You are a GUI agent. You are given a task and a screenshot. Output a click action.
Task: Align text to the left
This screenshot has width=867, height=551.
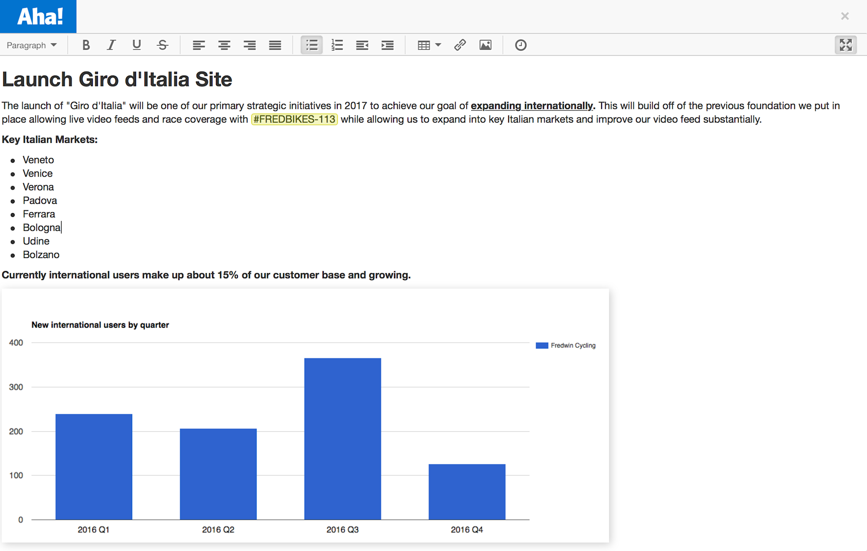tap(199, 45)
